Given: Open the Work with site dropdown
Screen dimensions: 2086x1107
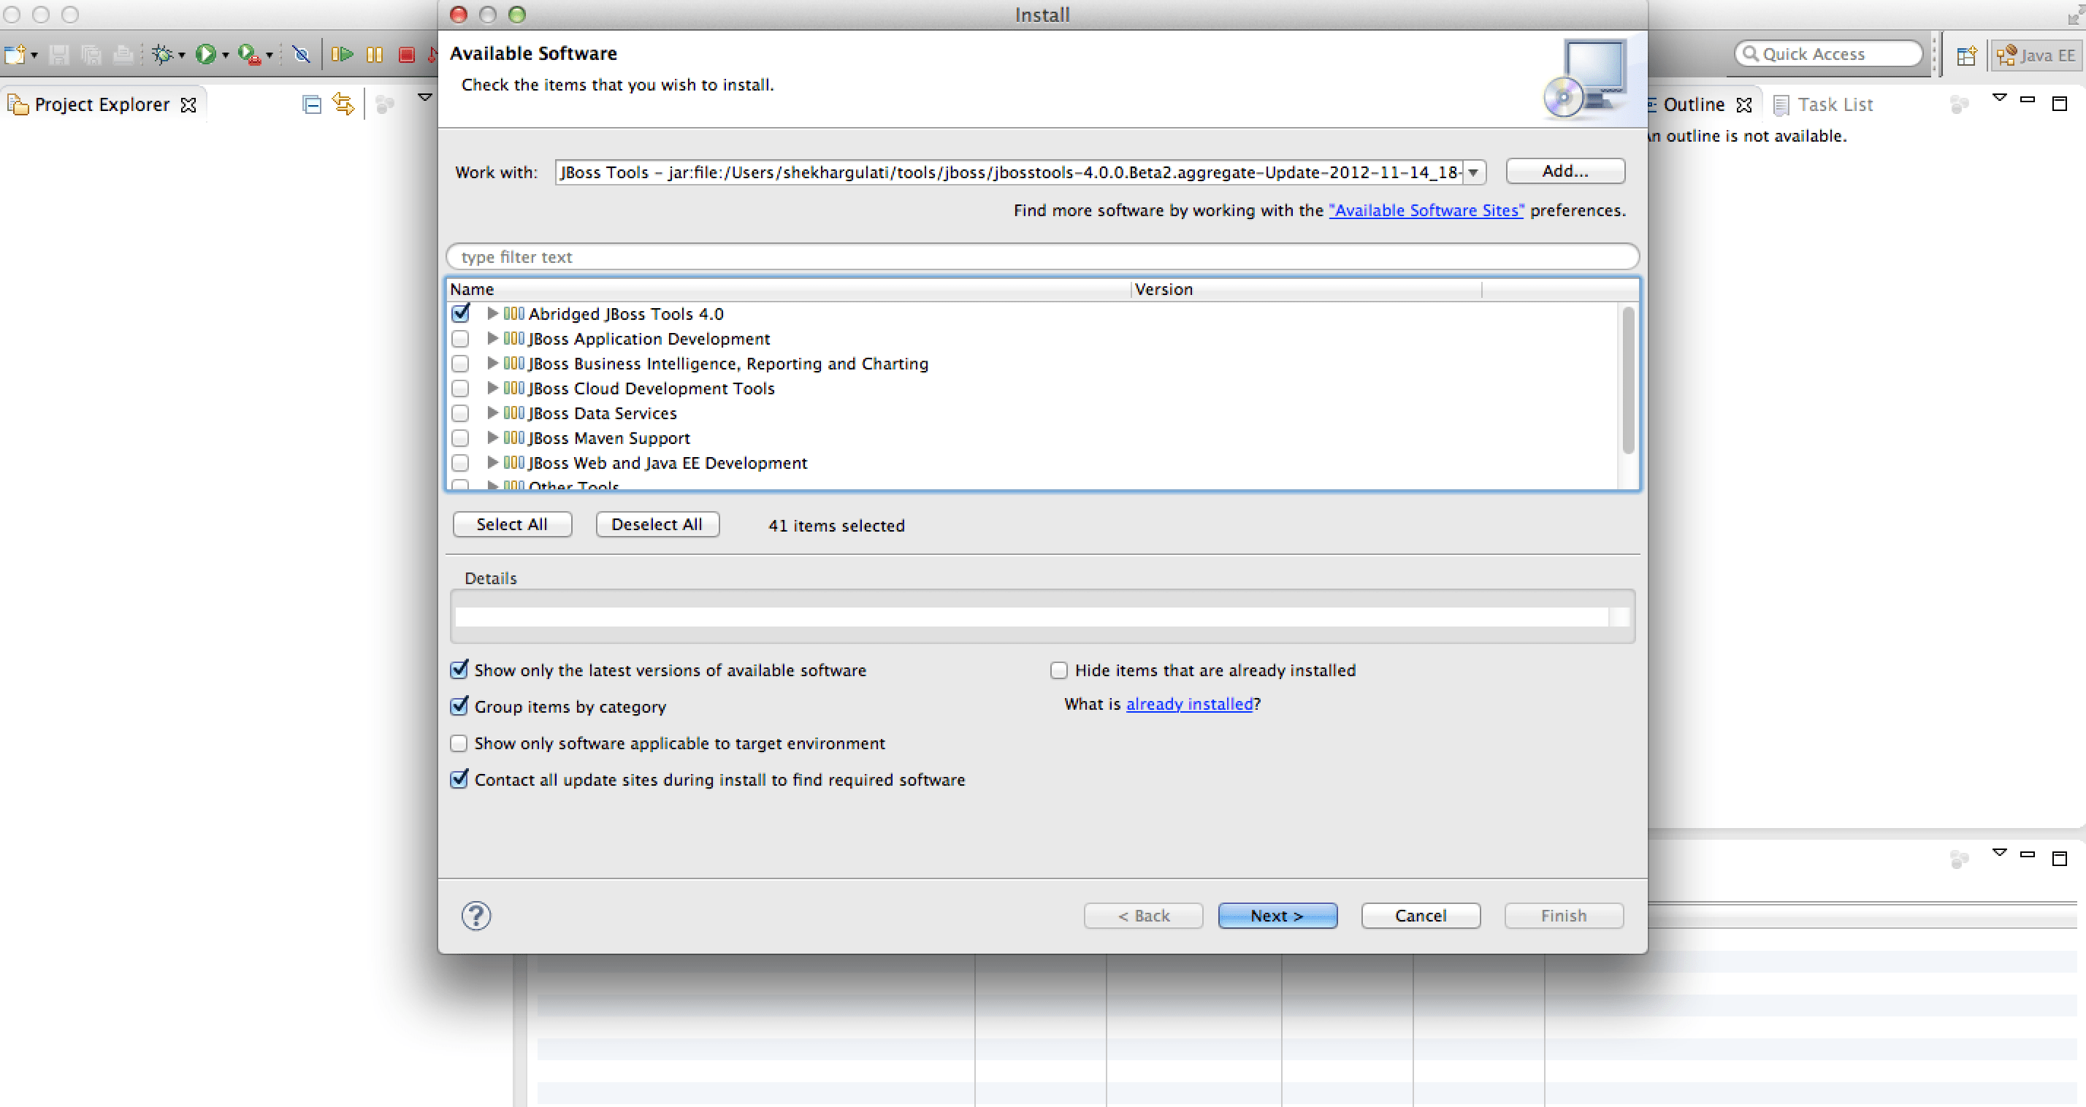Looking at the screenshot, I should pyautogui.click(x=1474, y=172).
